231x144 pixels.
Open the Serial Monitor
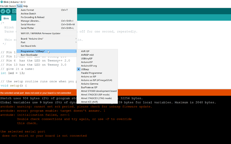(47, 25)
